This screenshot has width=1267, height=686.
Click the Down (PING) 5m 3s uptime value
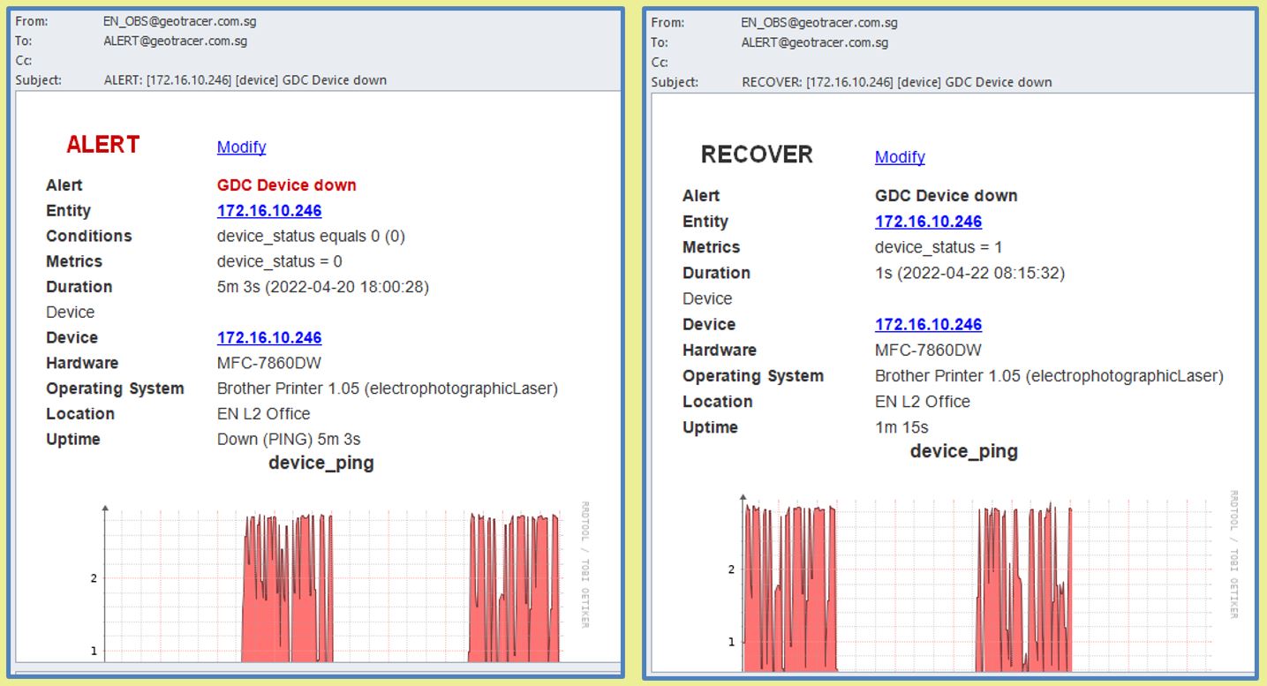click(x=289, y=440)
